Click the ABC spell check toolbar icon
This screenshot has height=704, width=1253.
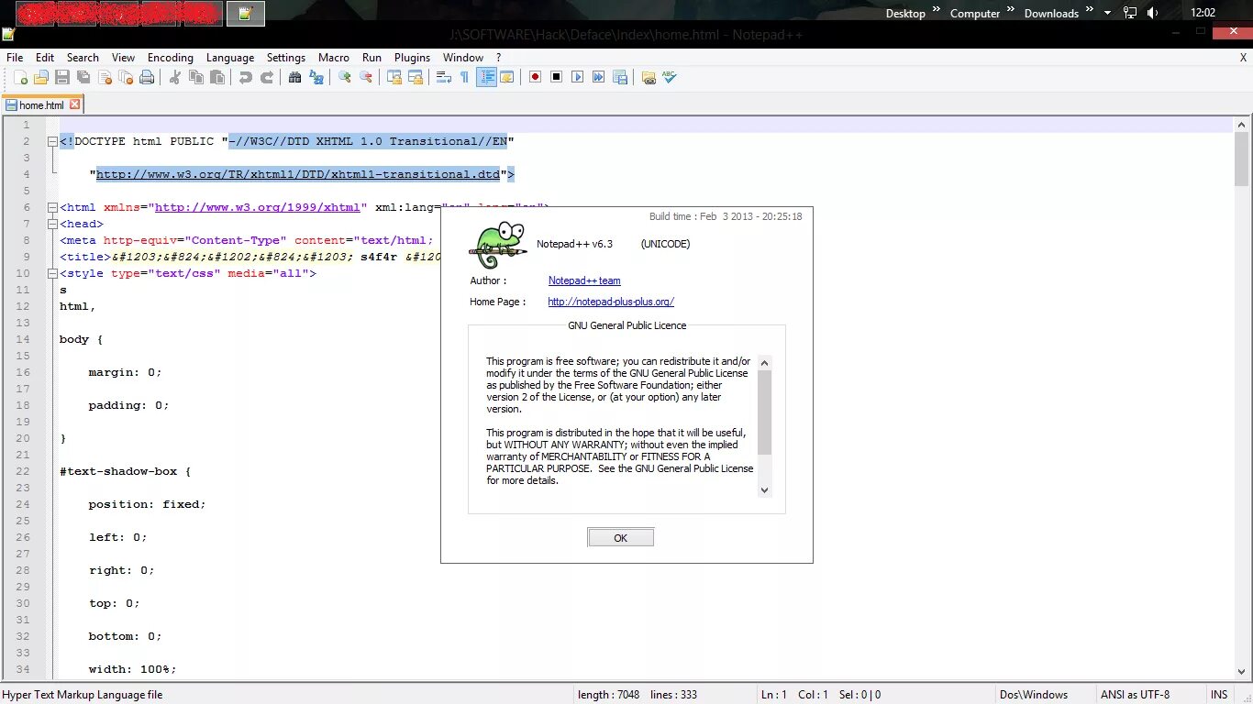tap(670, 77)
